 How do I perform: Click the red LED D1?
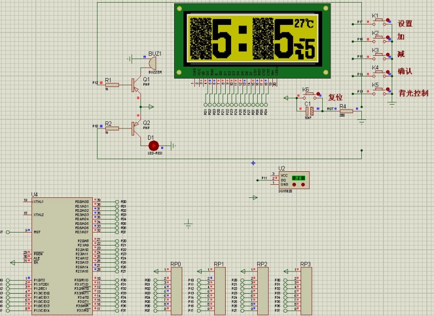pyautogui.click(x=154, y=145)
